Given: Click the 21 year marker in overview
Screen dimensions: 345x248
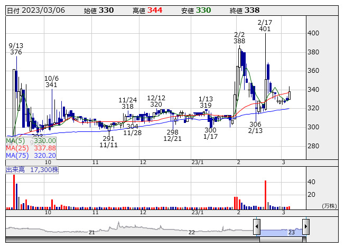Looking at the screenshot, I should click(x=91, y=232).
